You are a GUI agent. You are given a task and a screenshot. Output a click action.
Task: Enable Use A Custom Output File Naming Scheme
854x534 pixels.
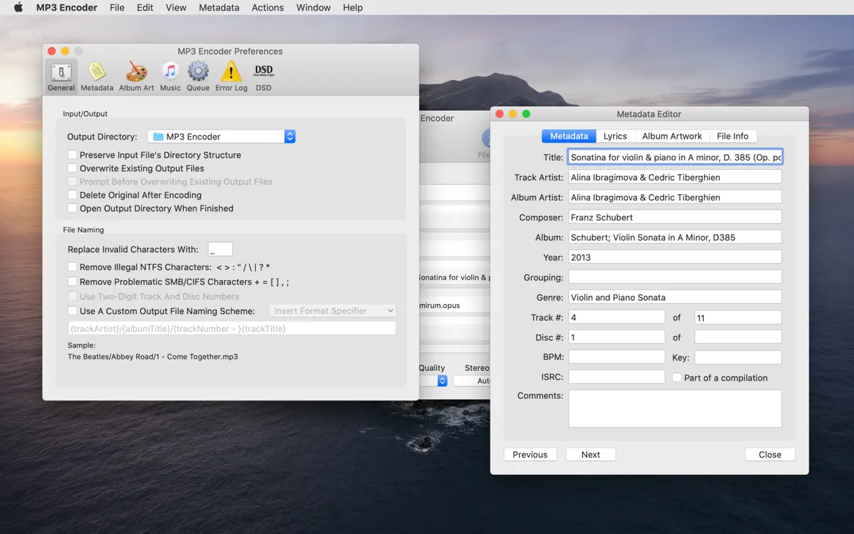(x=72, y=311)
